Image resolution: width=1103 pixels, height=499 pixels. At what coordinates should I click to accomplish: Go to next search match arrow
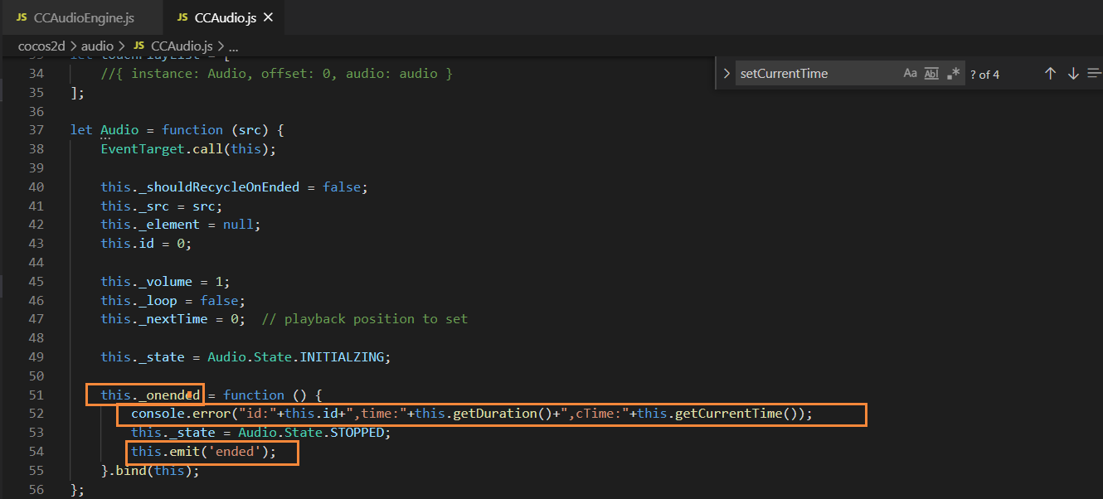1073,74
